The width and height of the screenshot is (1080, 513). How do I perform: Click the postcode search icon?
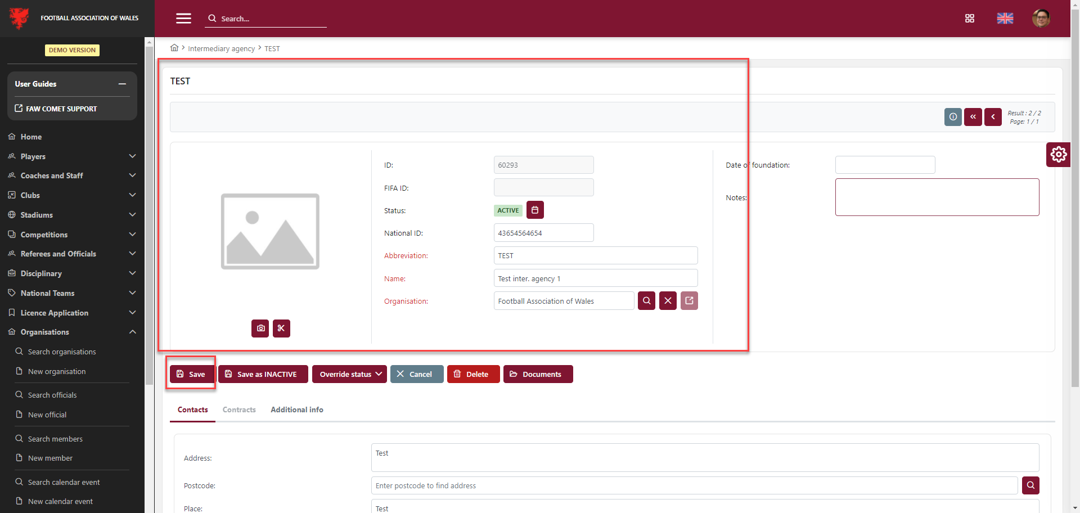click(x=1030, y=485)
